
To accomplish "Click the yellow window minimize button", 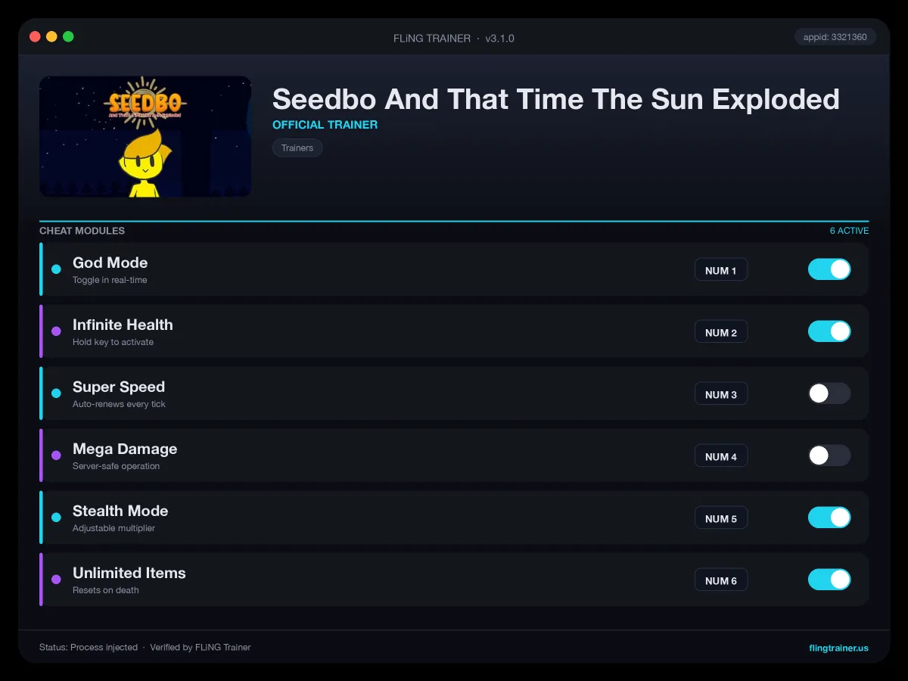I will (51, 36).
